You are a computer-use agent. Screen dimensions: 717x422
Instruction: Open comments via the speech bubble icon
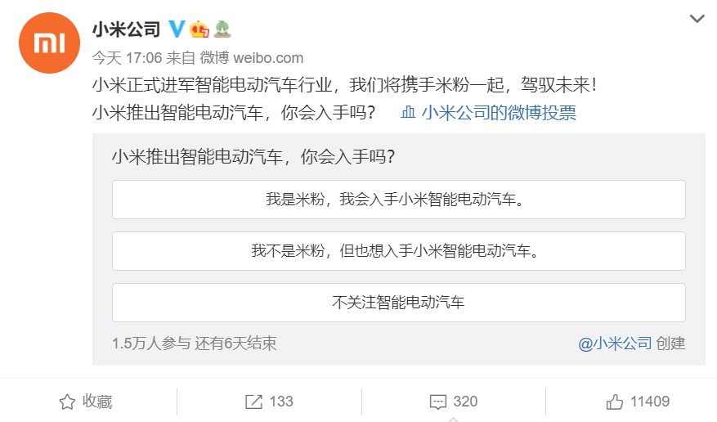pos(438,402)
